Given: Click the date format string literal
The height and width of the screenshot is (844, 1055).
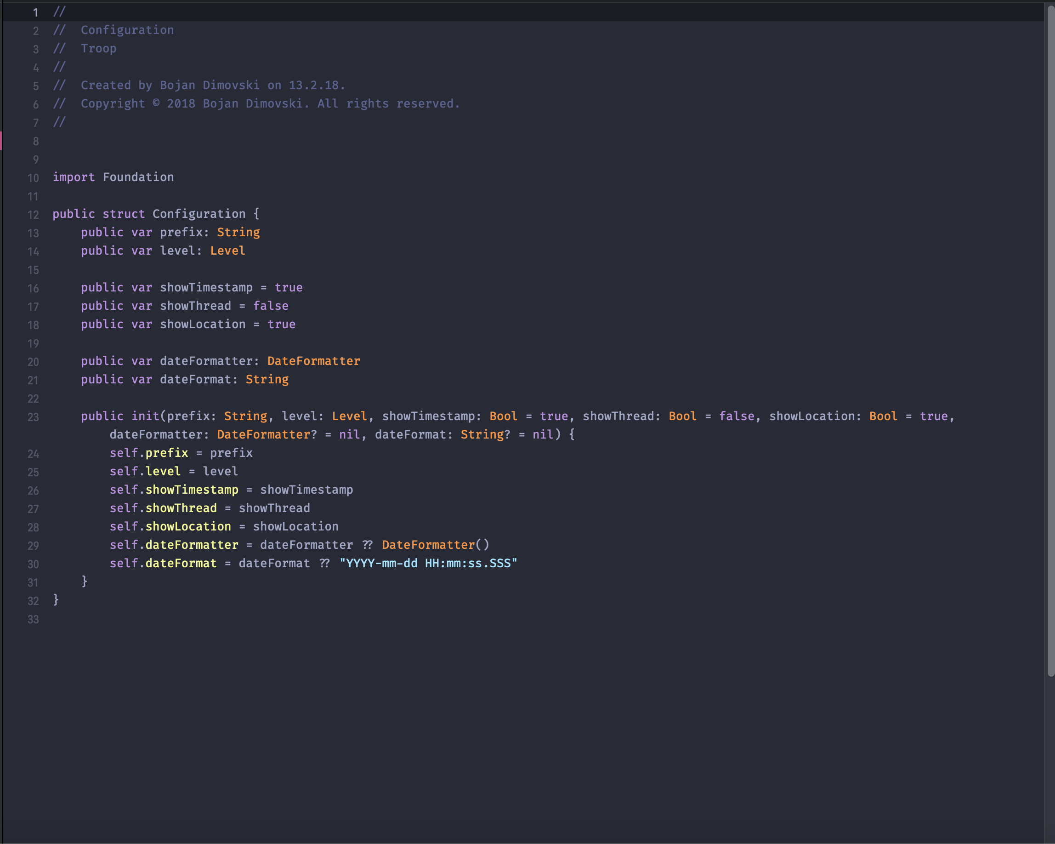Looking at the screenshot, I should 428,563.
